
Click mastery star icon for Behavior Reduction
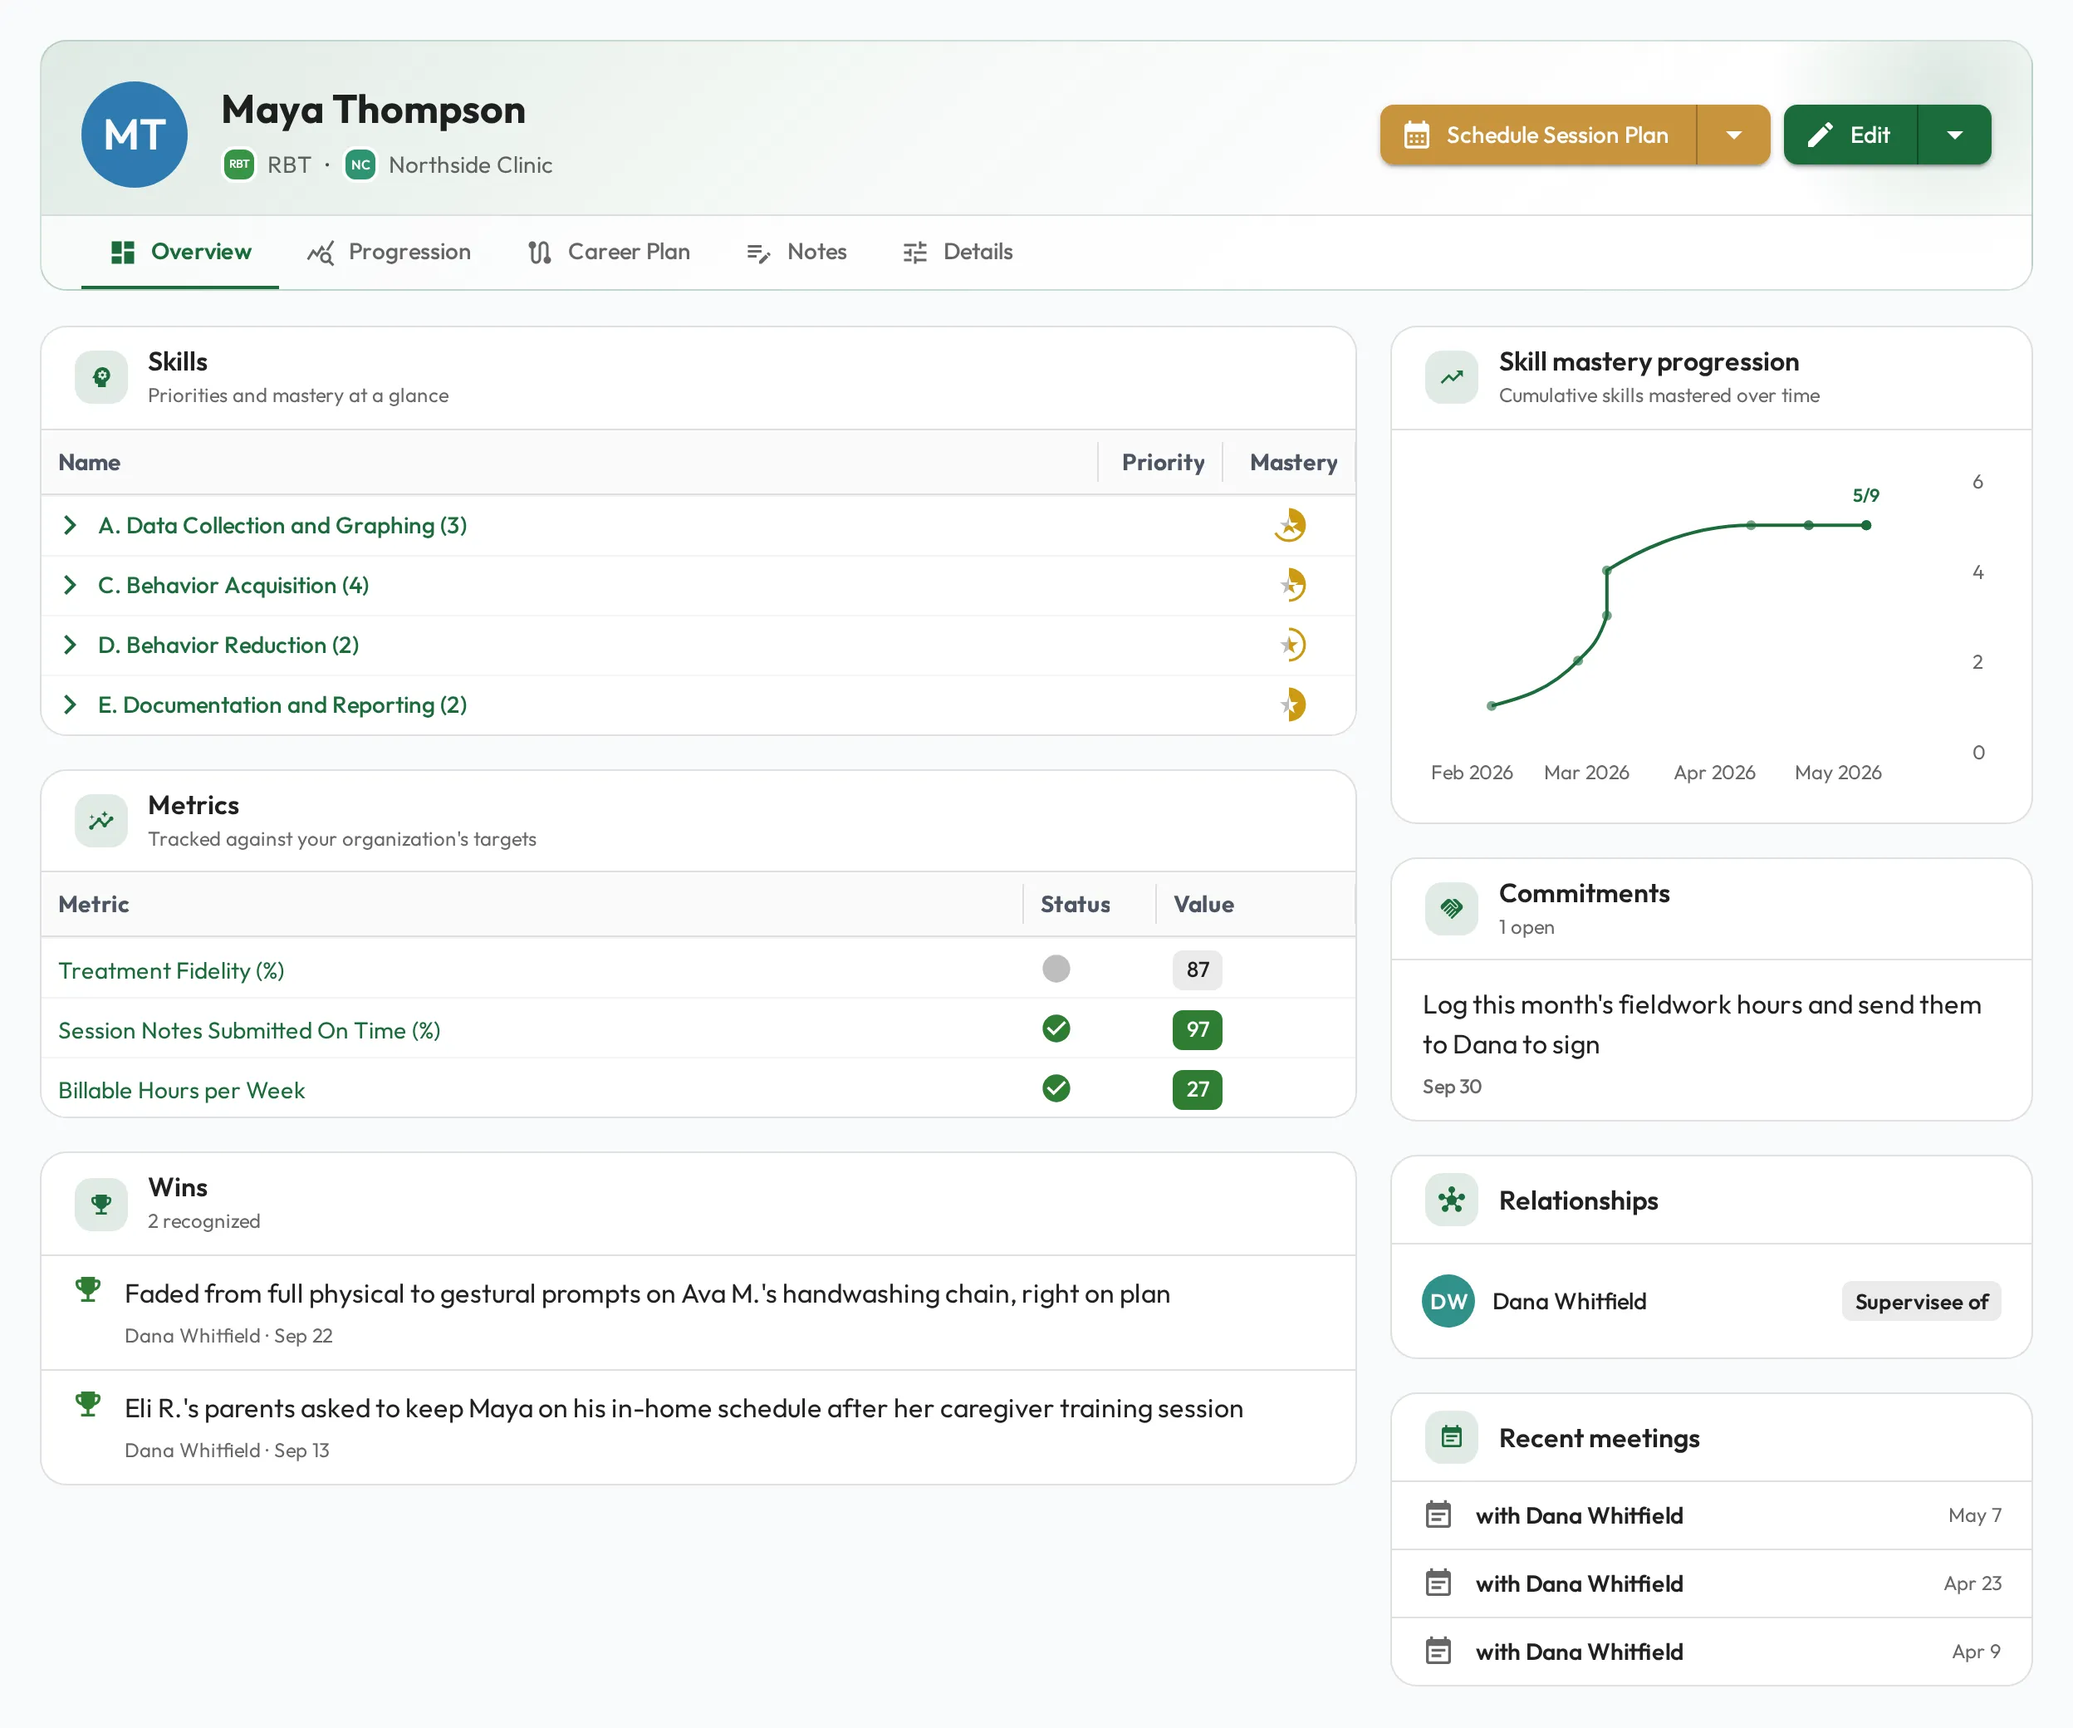[1290, 645]
